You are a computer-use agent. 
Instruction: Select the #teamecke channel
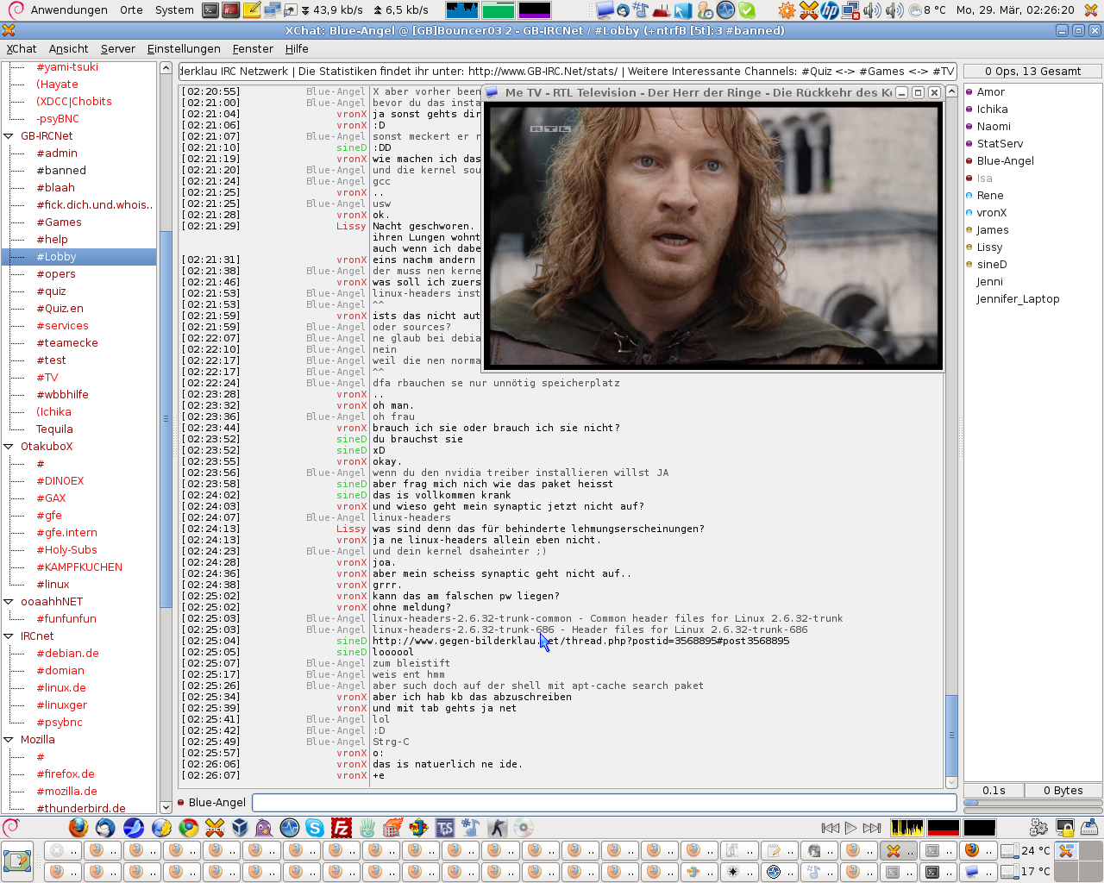point(67,343)
